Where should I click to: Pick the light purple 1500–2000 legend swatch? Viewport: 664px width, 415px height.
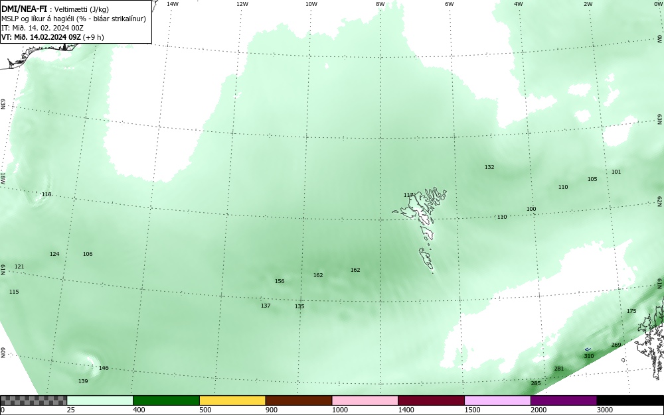(497, 400)
